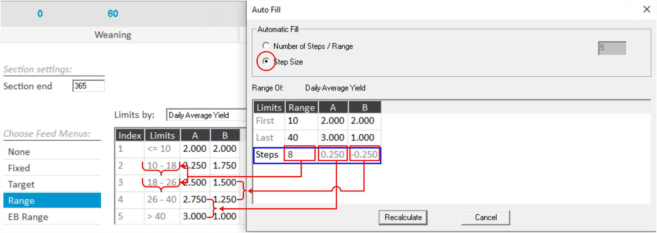Open the Limits by dropdown
The height and width of the screenshot is (233, 657).
pos(206,115)
